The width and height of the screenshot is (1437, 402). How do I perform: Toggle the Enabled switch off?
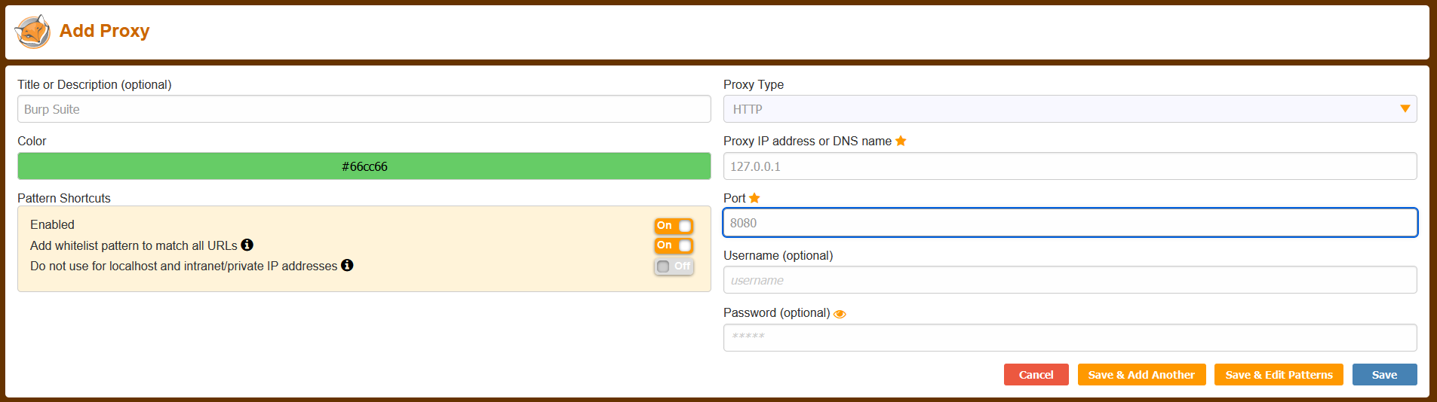tap(674, 226)
